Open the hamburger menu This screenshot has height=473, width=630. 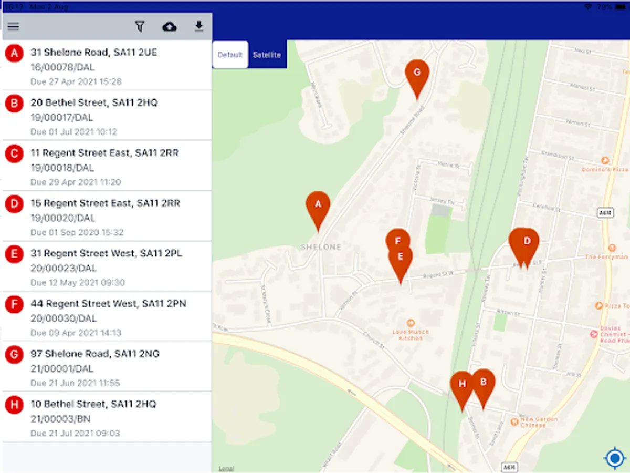tap(13, 26)
